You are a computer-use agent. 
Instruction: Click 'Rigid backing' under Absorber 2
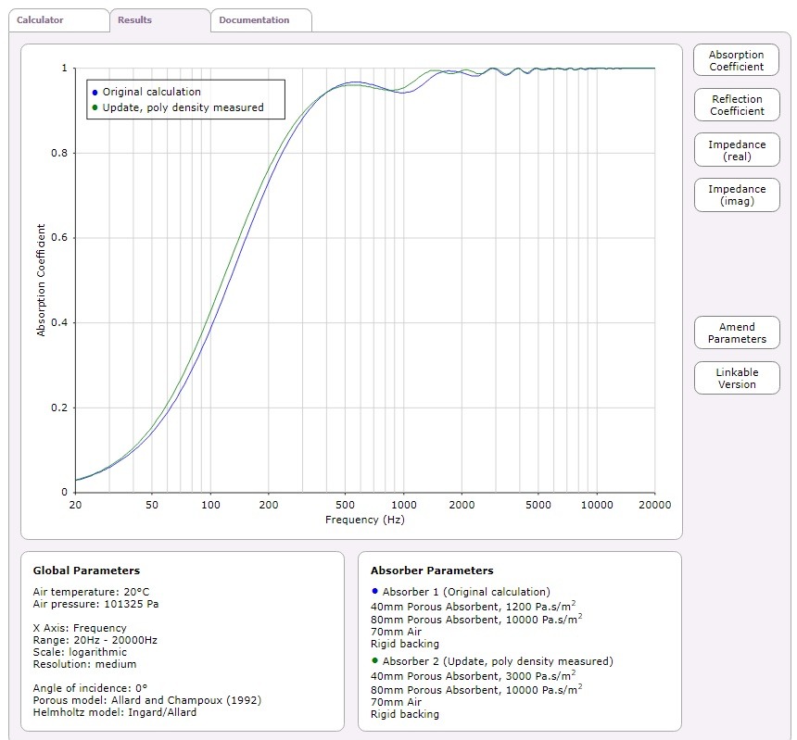tap(405, 714)
